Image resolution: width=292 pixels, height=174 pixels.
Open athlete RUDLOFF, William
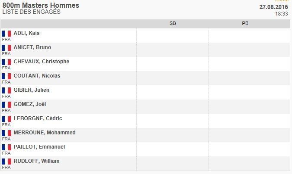point(36,161)
